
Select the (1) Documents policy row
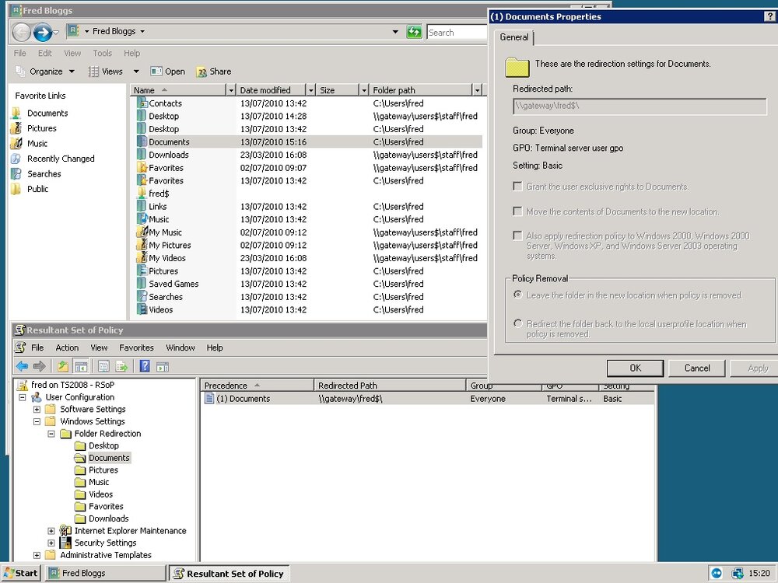click(429, 399)
